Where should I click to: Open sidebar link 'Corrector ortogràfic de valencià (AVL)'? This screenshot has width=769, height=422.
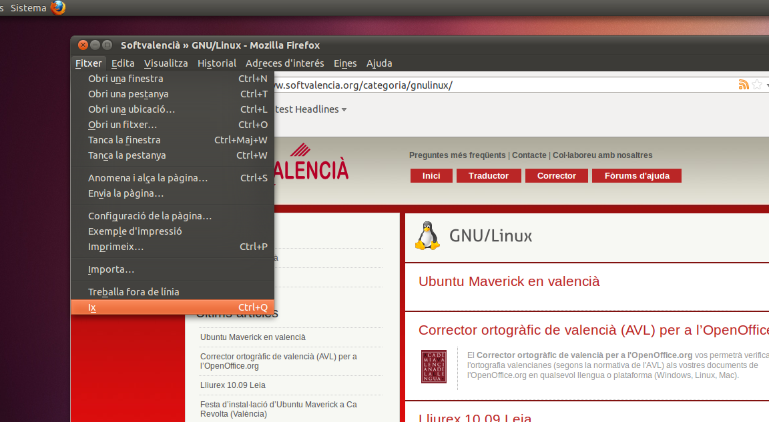click(x=278, y=361)
